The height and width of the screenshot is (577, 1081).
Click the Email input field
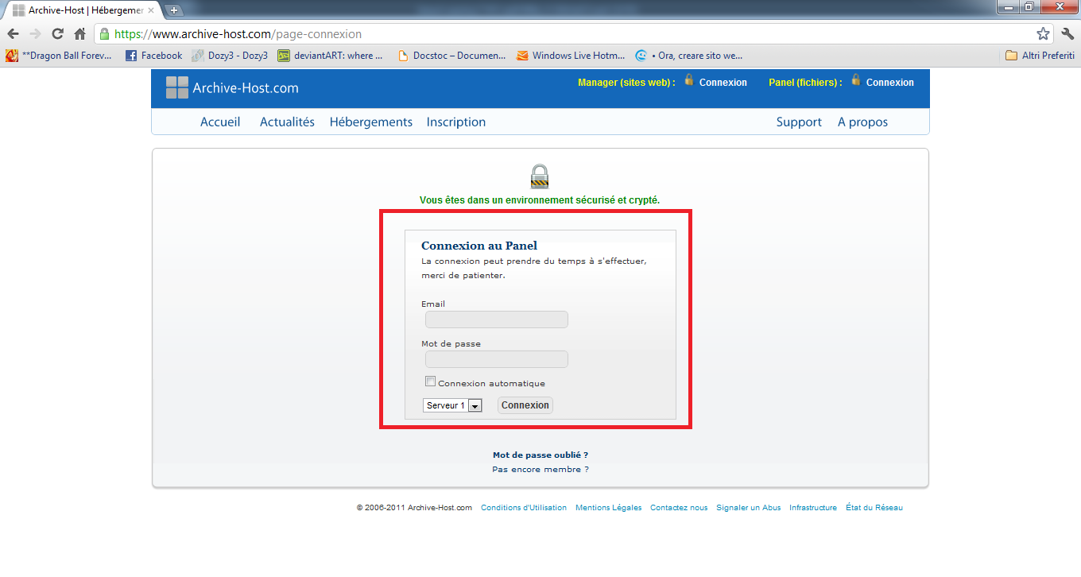pyautogui.click(x=497, y=319)
